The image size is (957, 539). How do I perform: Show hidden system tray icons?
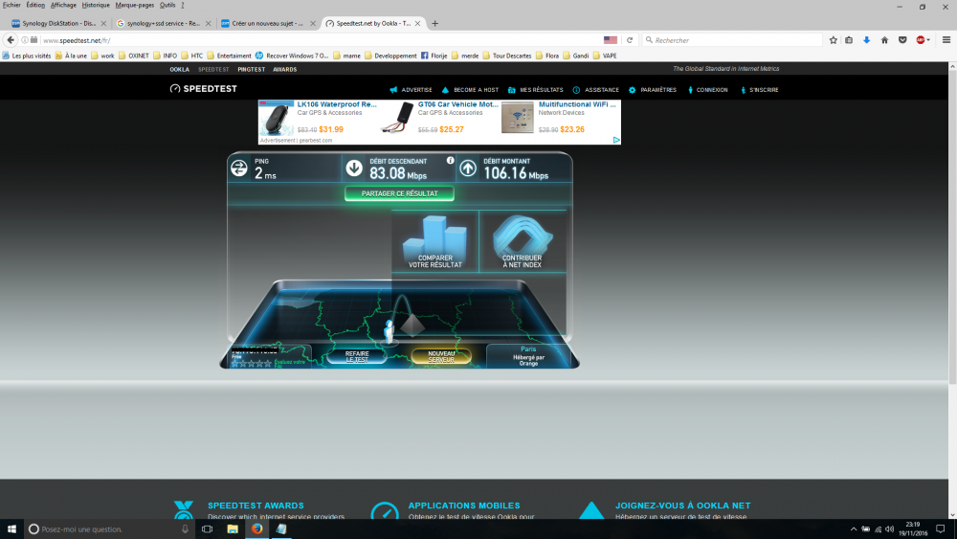click(x=853, y=528)
